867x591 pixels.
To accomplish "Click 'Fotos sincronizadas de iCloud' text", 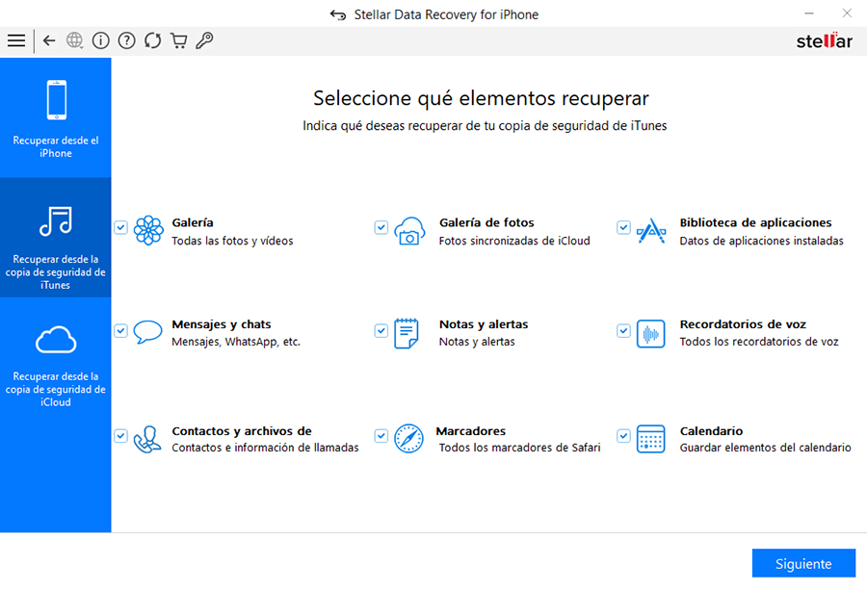I will click(514, 241).
